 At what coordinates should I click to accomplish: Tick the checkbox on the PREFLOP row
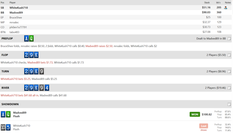coord(229,38)
